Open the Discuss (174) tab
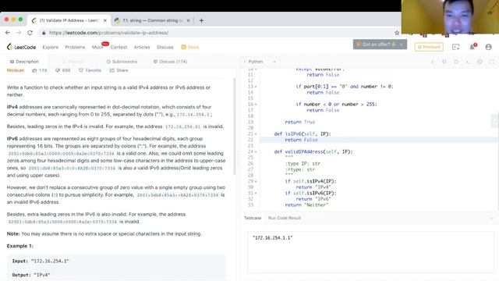The image size is (499, 281). 170,62
